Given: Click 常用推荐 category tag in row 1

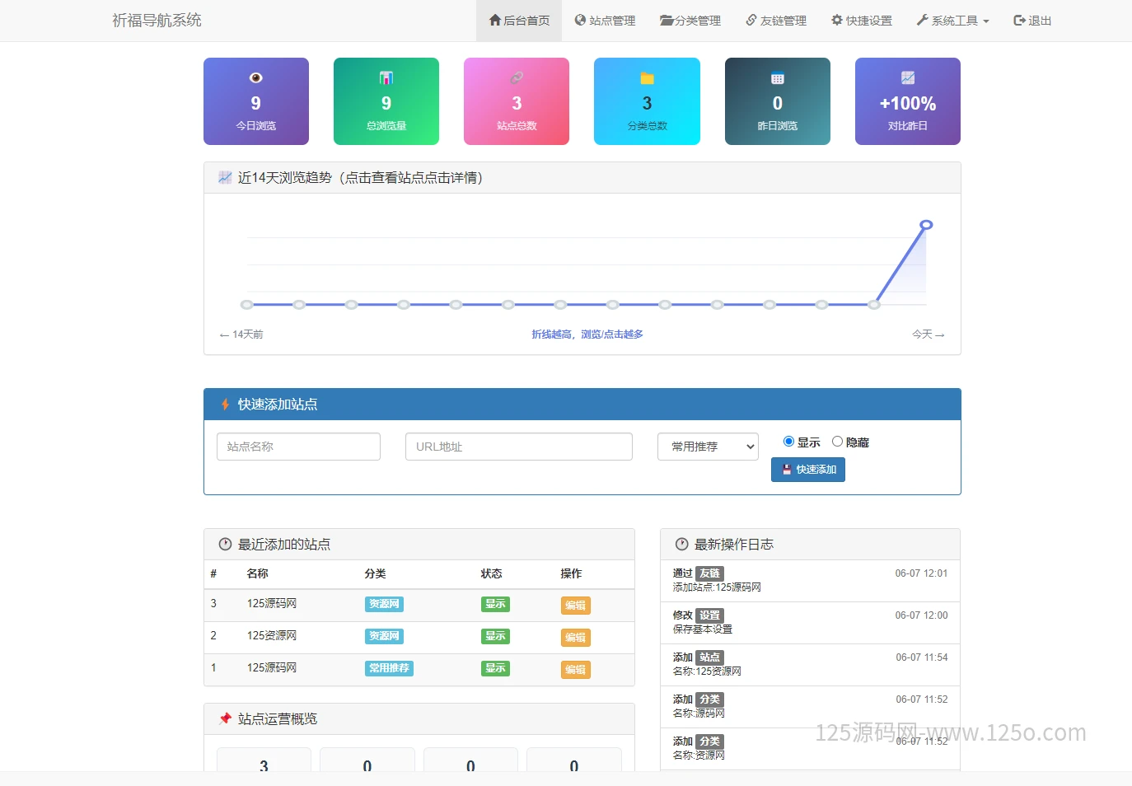Looking at the screenshot, I should [x=389, y=668].
